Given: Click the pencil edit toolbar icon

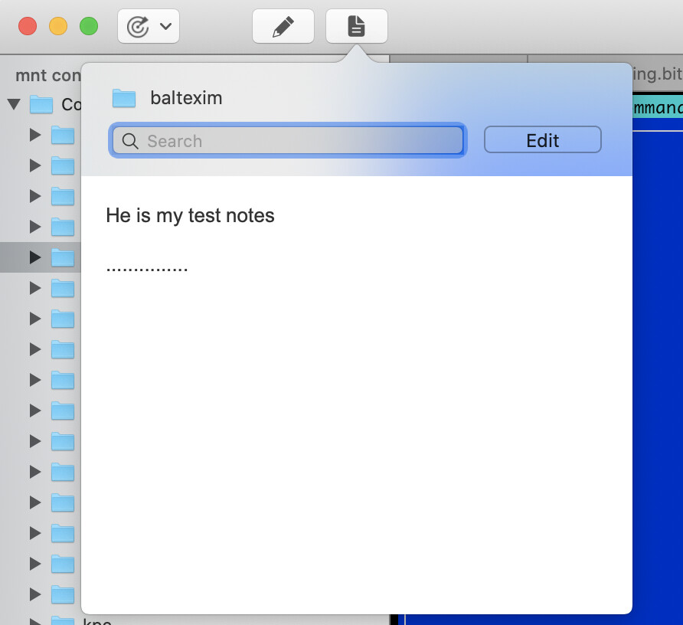Looking at the screenshot, I should point(283,27).
